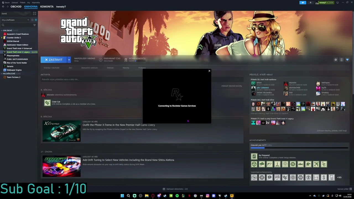Open the Drift Event news thumbnail
354x199 pixels.
[x=61, y=166]
